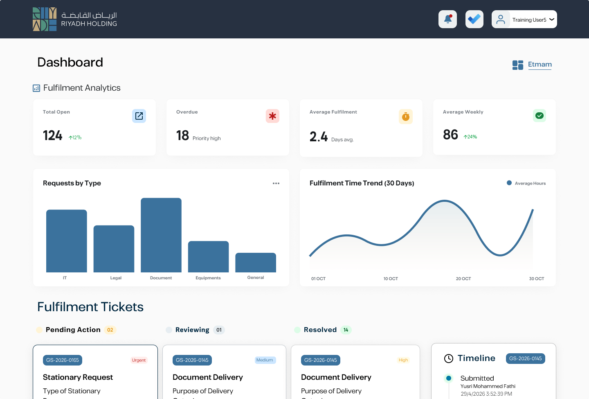Open Requests by Type more options menu
Image resolution: width=589 pixels, height=399 pixels.
click(x=276, y=183)
